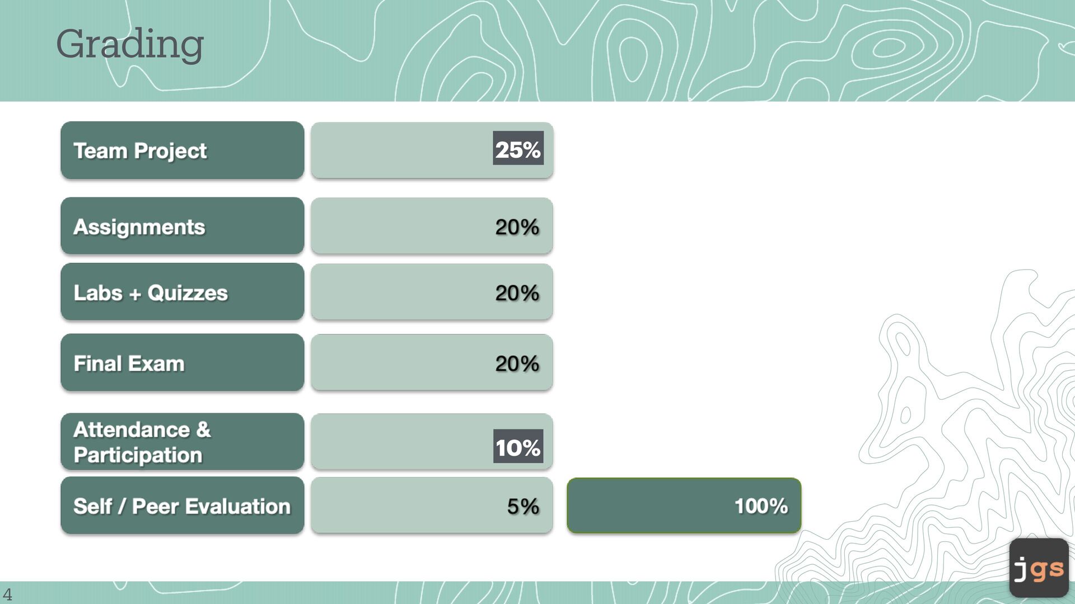Click slide number 4
1075x604 pixels.
pyautogui.click(x=7, y=594)
